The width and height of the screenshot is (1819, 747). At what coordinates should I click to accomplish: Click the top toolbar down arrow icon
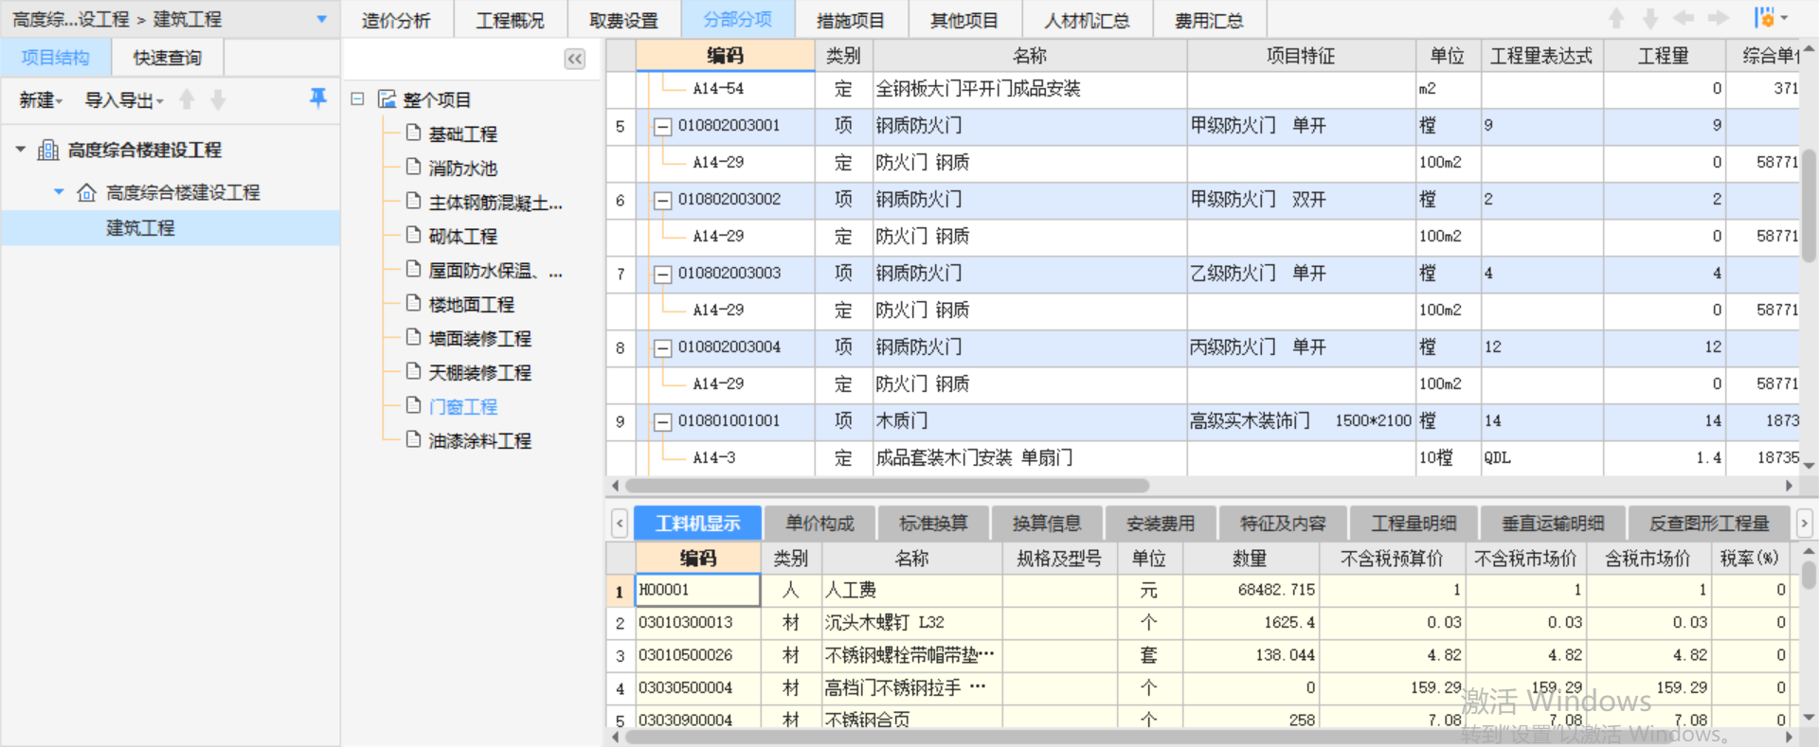tap(1650, 18)
